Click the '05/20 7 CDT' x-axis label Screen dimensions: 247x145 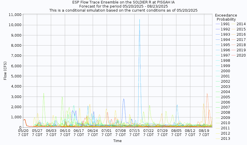[x=23, y=133]
